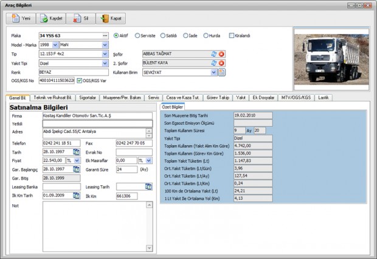Click the Son Muayene Bitiş Tarihi value 19.02.2010
The image size is (377, 259).
pos(253,116)
